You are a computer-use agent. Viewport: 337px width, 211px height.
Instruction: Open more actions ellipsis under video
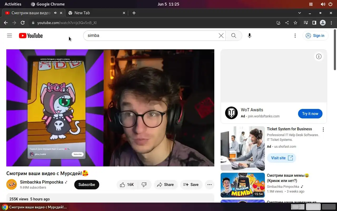tap(210, 185)
